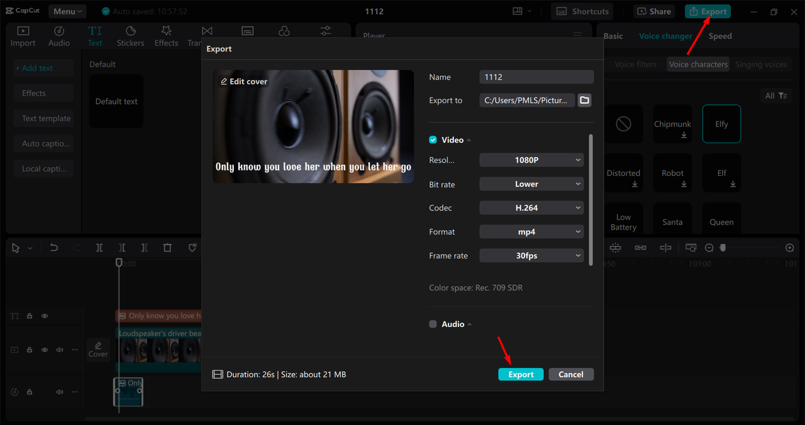Select the None voice character icon
This screenshot has width=805, height=425.
click(623, 124)
